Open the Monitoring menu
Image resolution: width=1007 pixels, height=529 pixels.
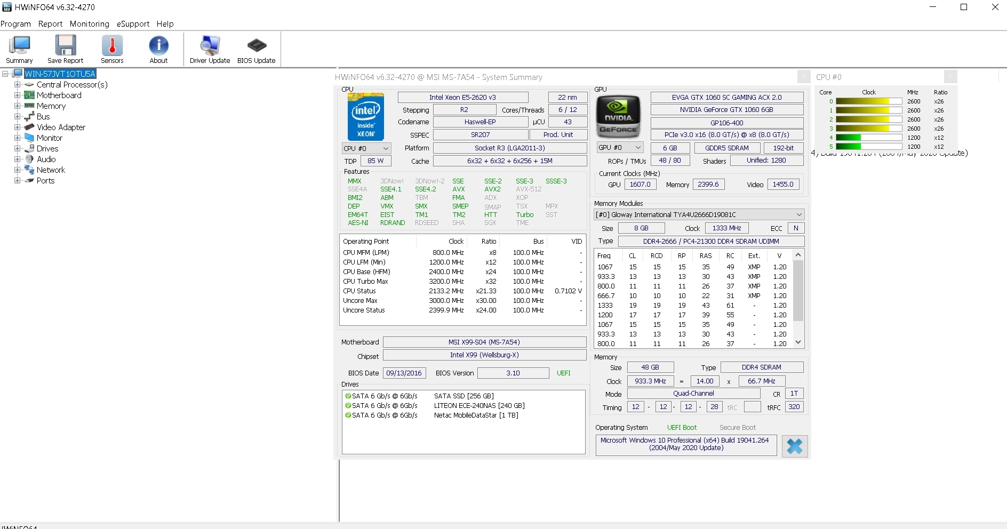tap(90, 24)
